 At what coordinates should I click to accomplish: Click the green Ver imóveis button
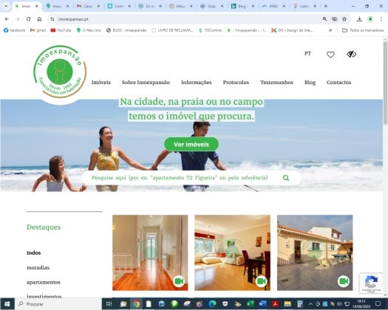(191, 144)
